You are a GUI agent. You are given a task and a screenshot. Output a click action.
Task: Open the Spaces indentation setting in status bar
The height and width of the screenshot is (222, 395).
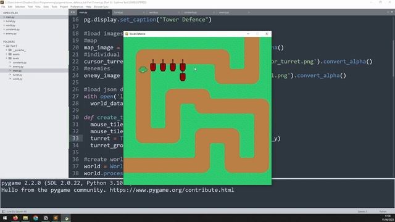[362, 212]
